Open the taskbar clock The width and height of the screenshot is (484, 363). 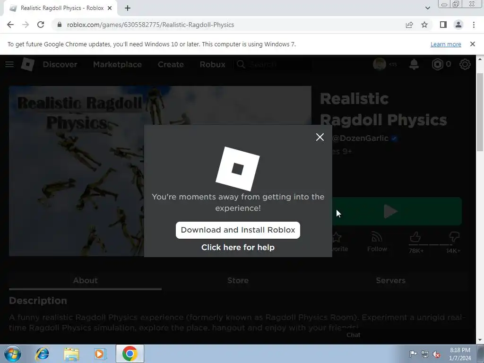460,354
